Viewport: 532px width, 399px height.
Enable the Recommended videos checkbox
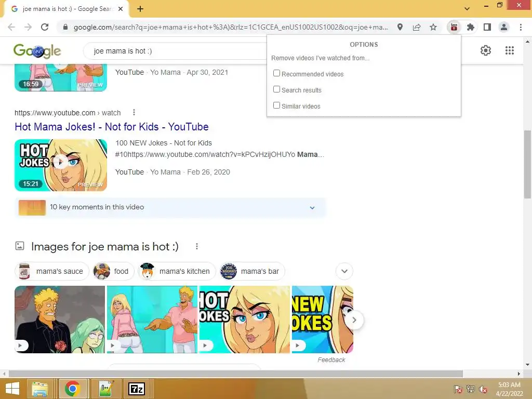(276, 73)
